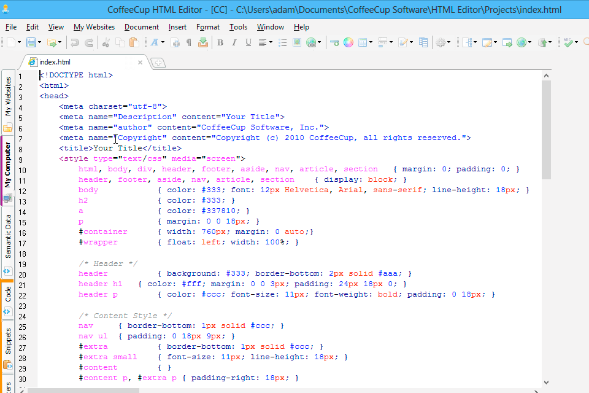Undo the last edit
The image size is (589, 393).
[x=75, y=42]
